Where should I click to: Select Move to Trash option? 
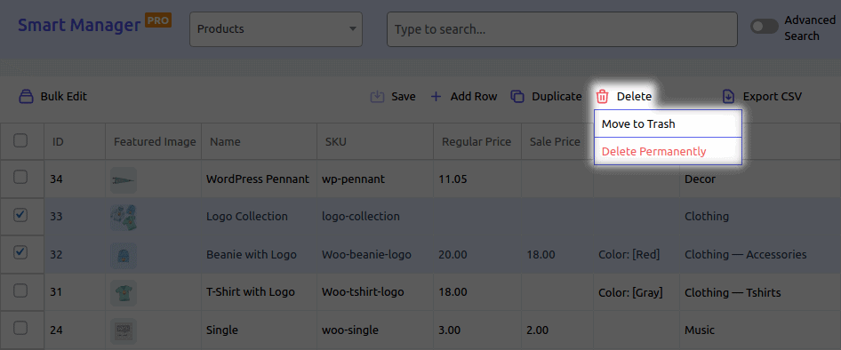[x=668, y=123]
